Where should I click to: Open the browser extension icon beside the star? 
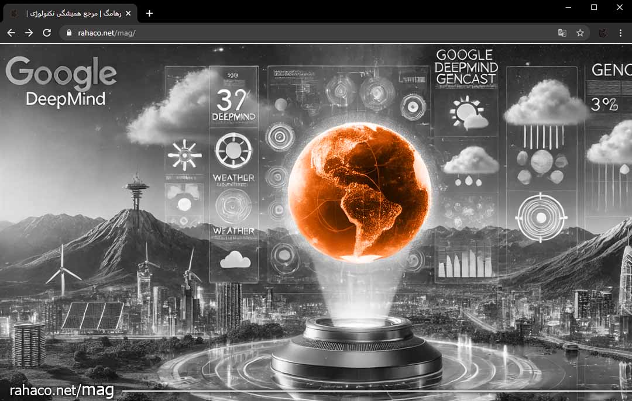click(x=603, y=33)
